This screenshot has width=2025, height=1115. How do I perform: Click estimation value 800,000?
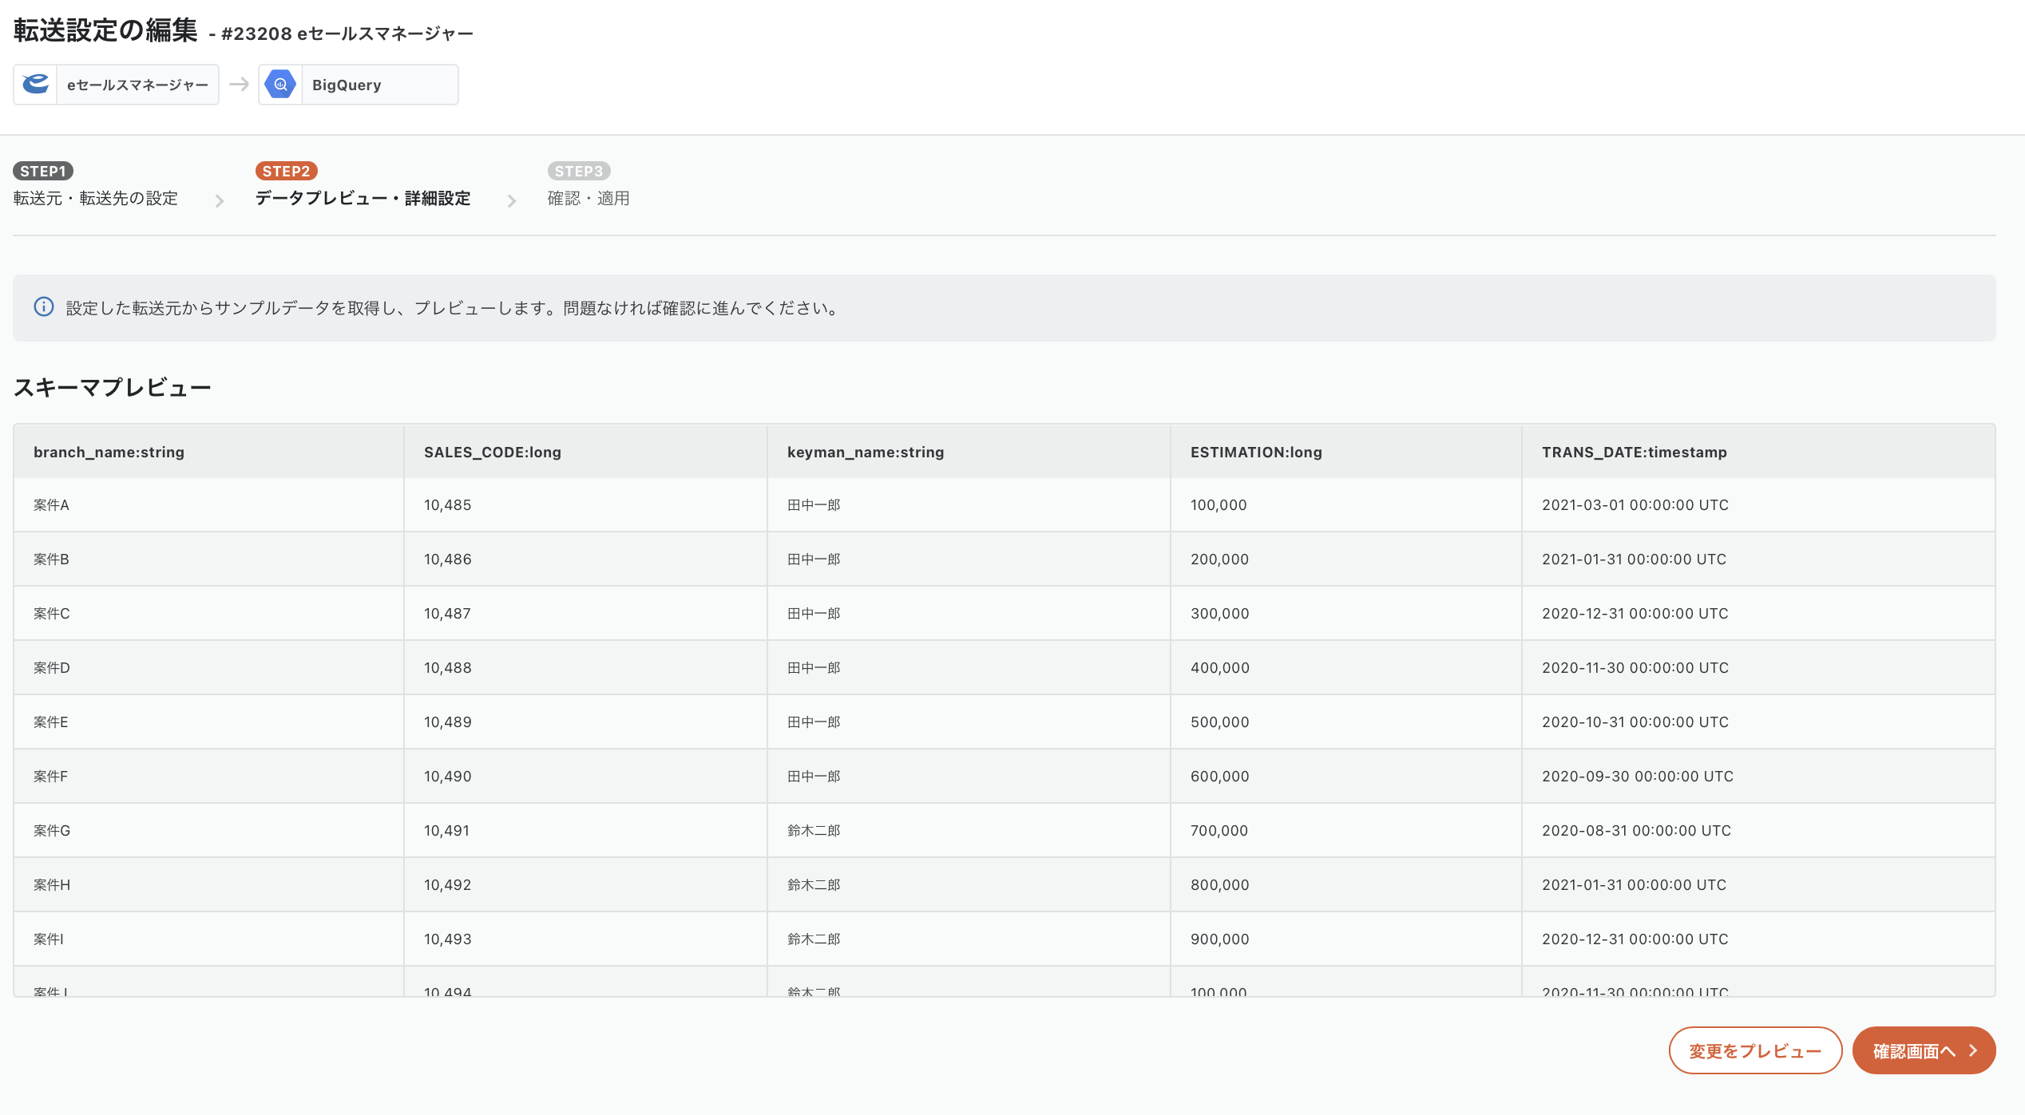[x=1219, y=884]
